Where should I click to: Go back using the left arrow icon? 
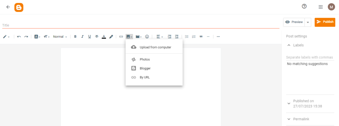click(x=8, y=7)
